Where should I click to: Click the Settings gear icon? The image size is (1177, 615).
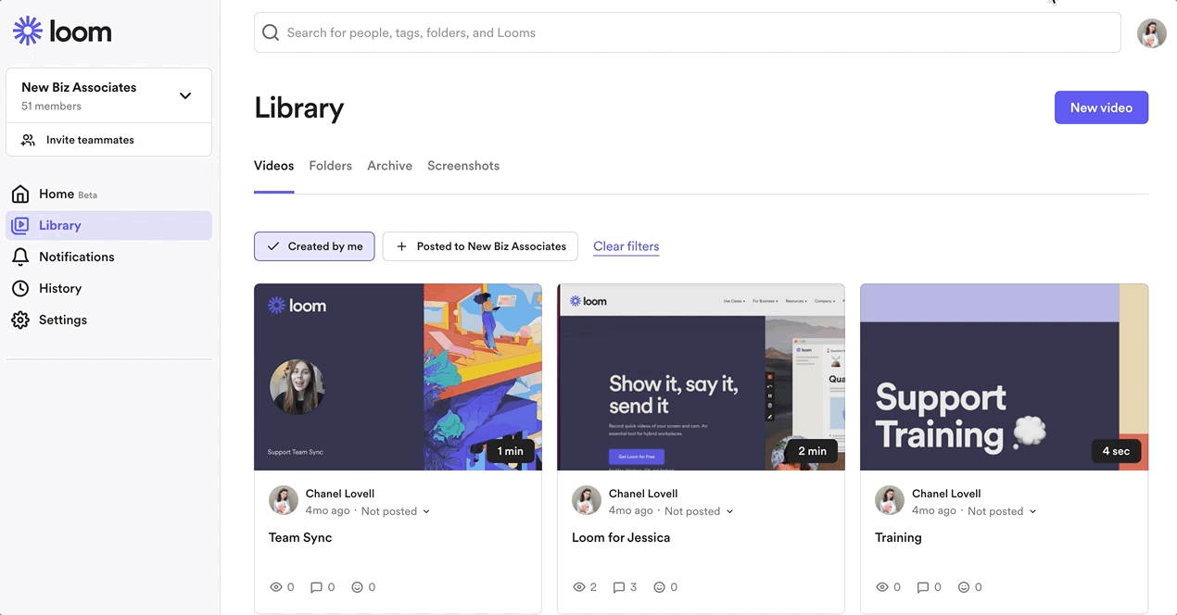point(20,320)
